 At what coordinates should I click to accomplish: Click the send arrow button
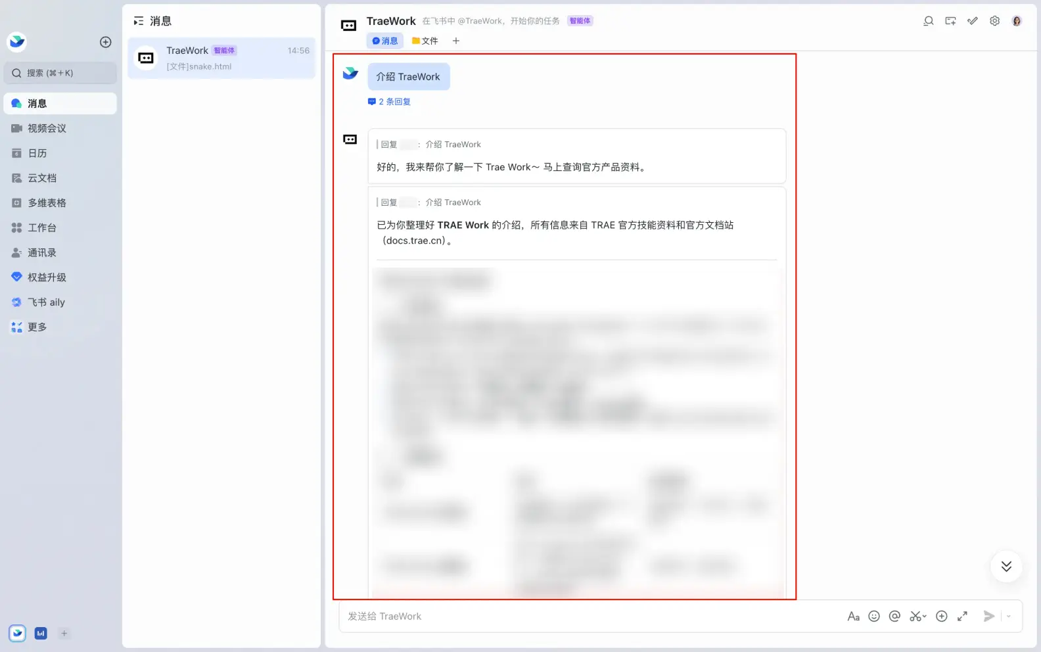tap(988, 617)
